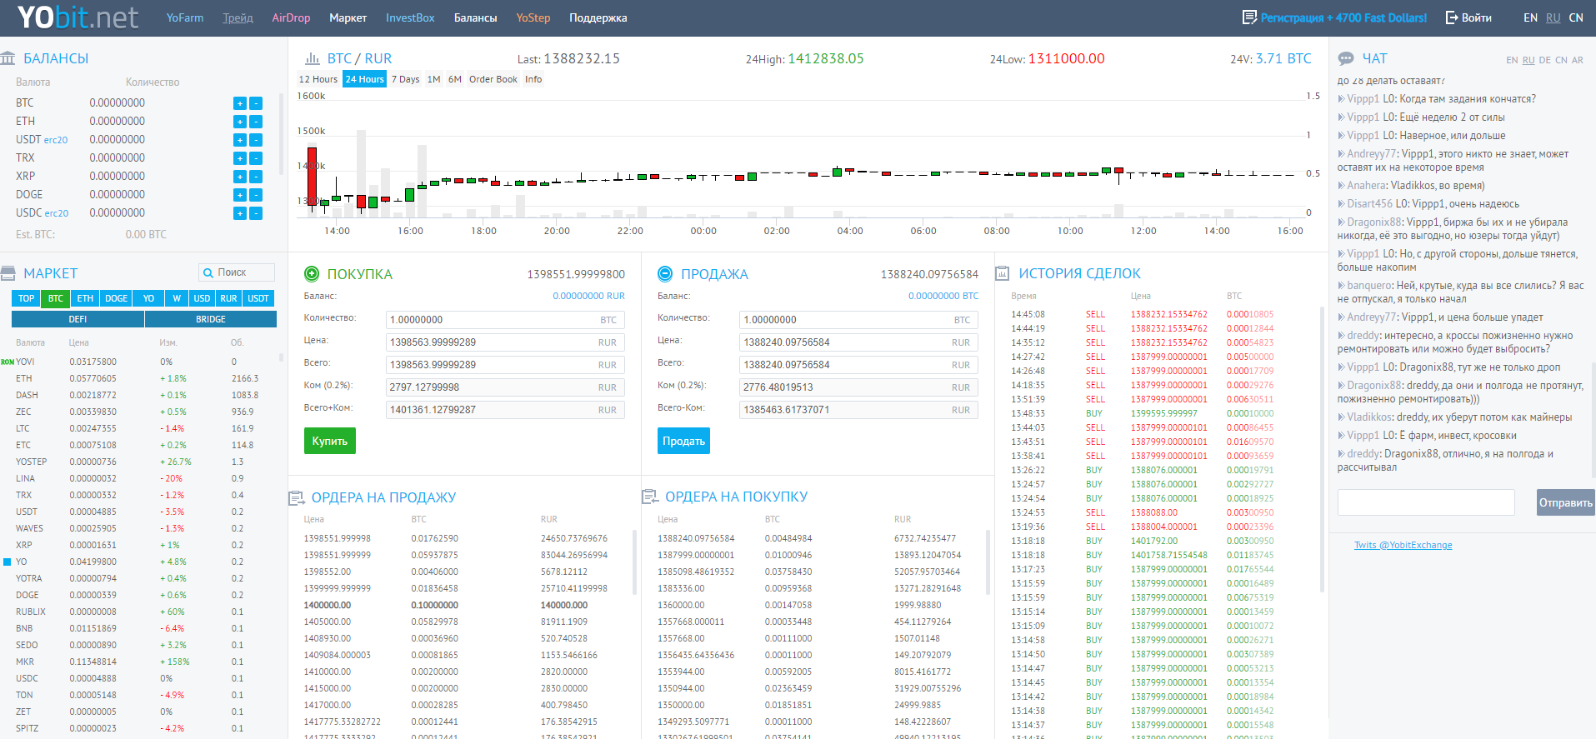Viewport: 1596px width, 739px height.
Task: Click the minus icon for USDC erc20 balance
Action: click(x=256, y=213)
